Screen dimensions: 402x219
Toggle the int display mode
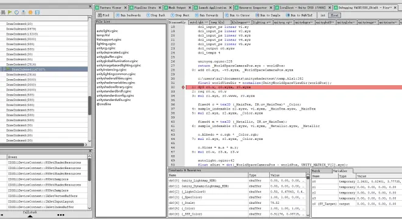(323, 15)
